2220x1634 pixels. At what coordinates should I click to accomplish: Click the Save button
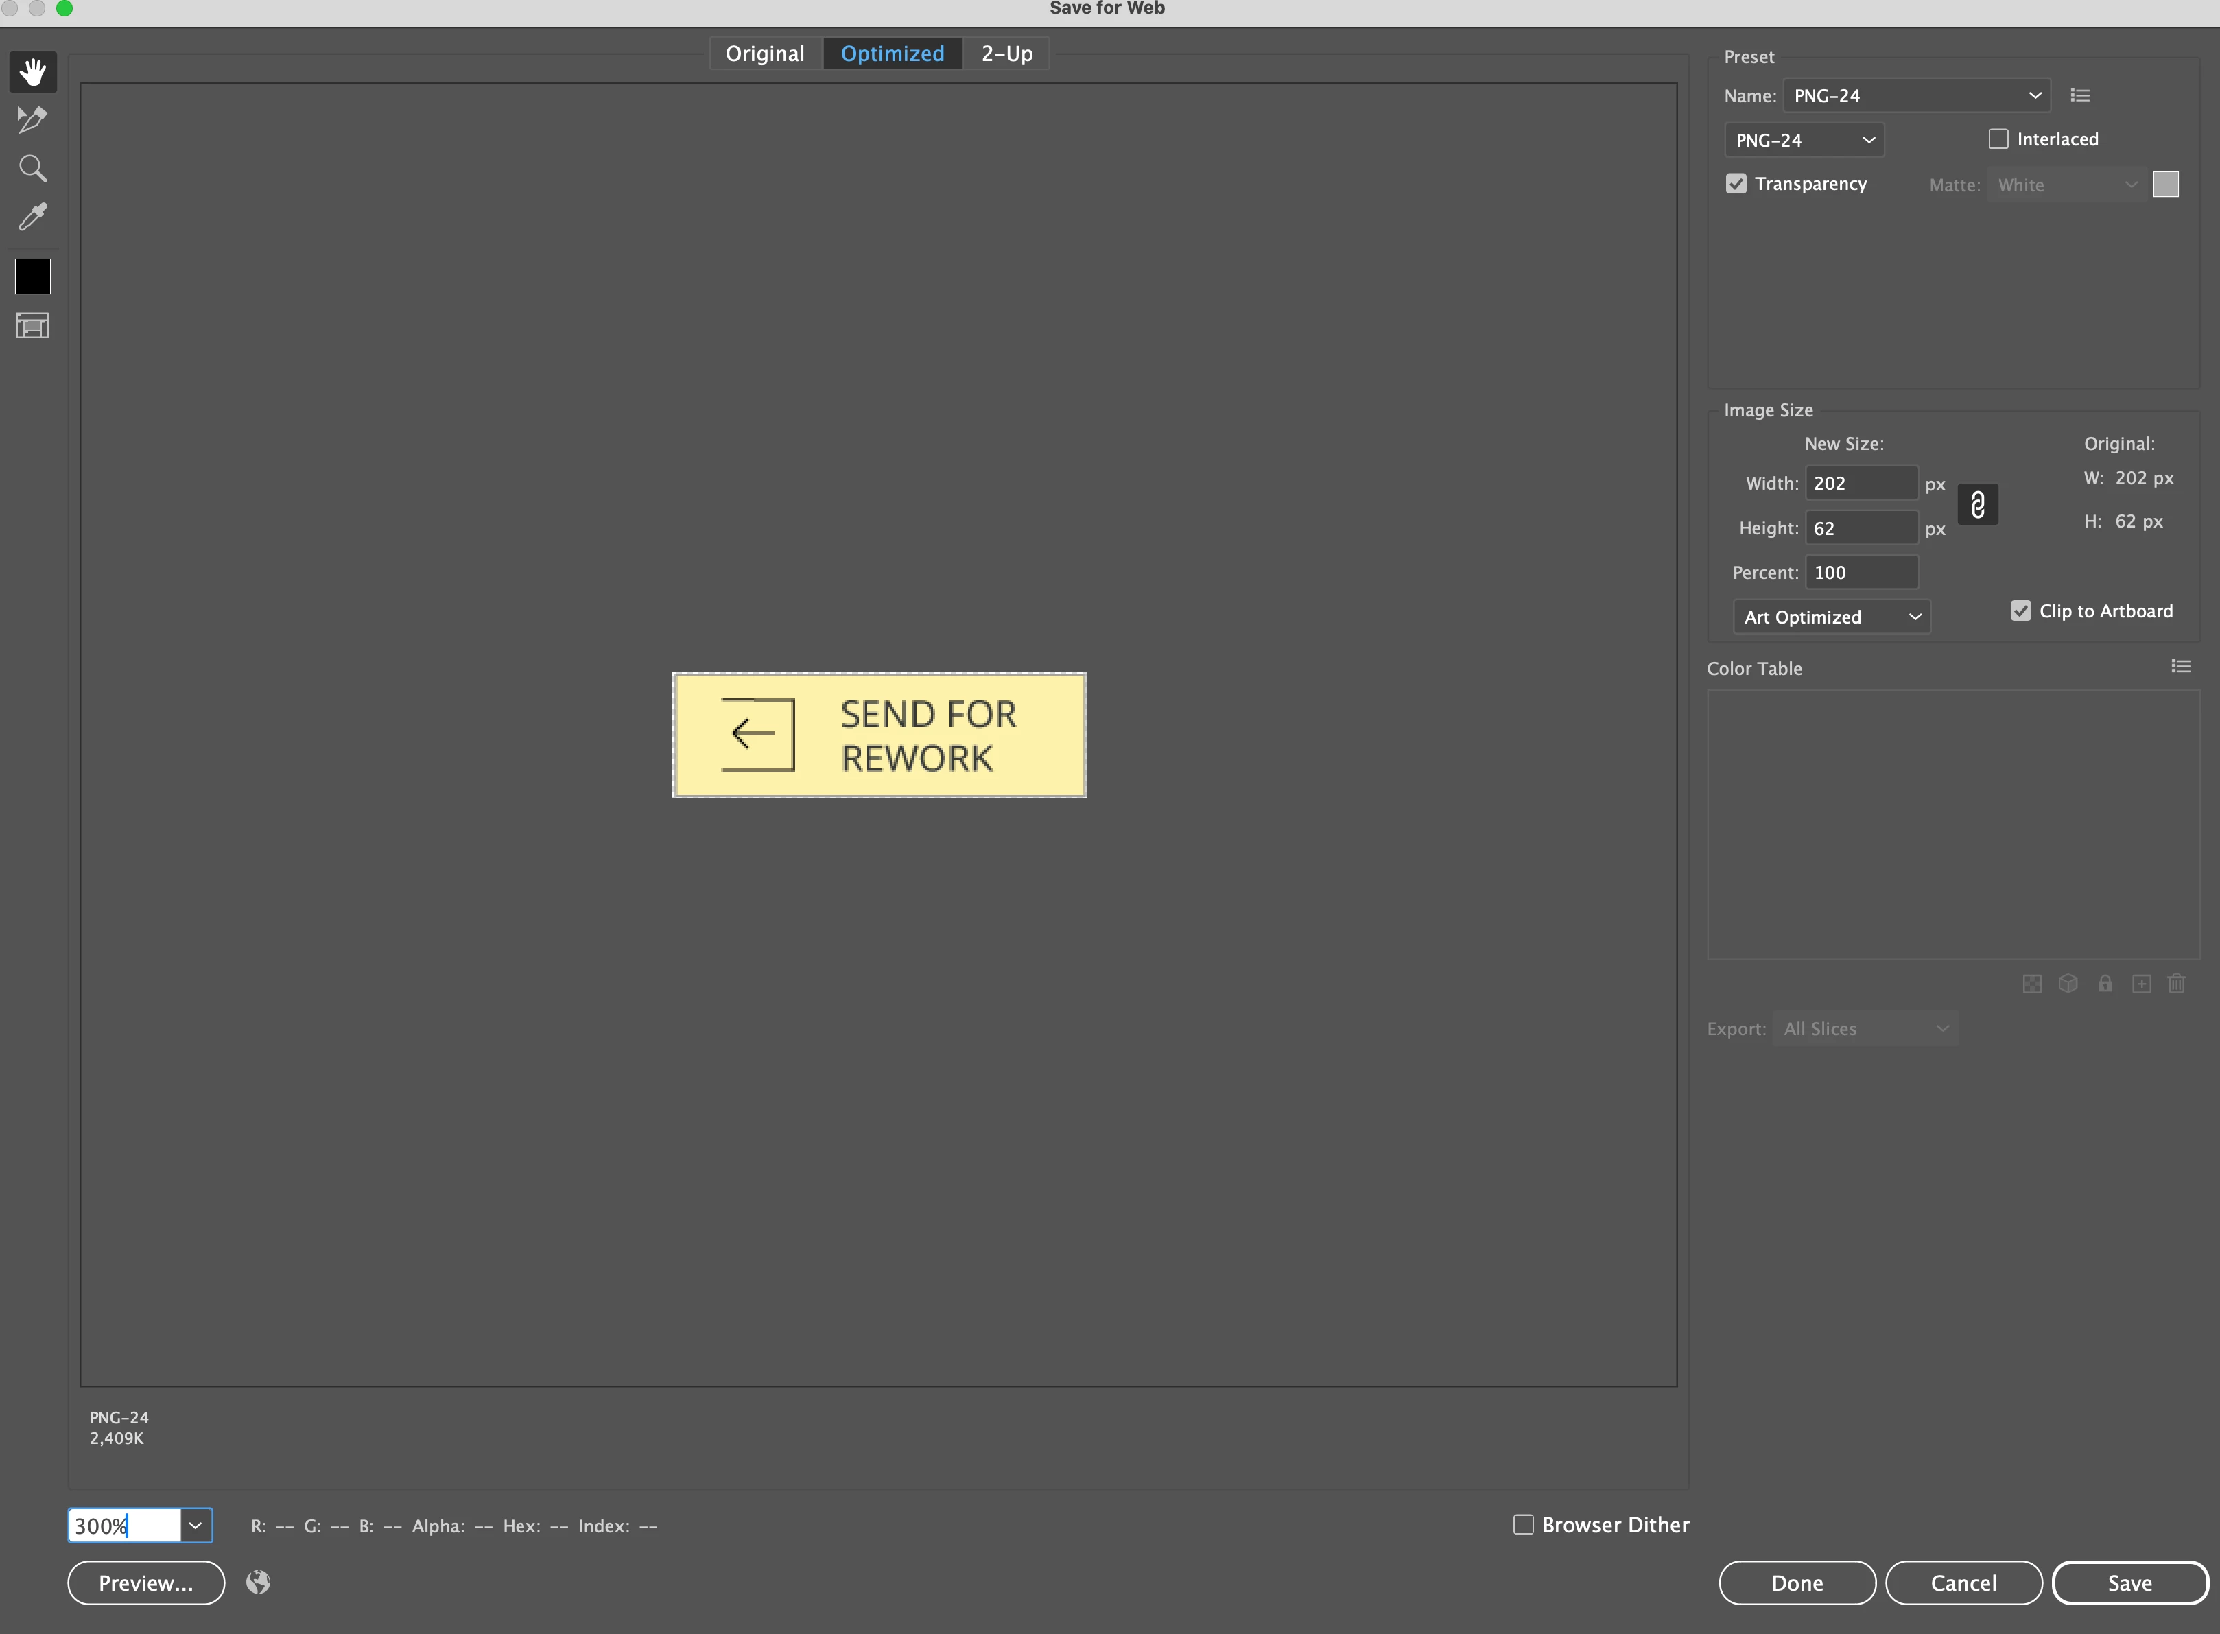[2129, 1583]
